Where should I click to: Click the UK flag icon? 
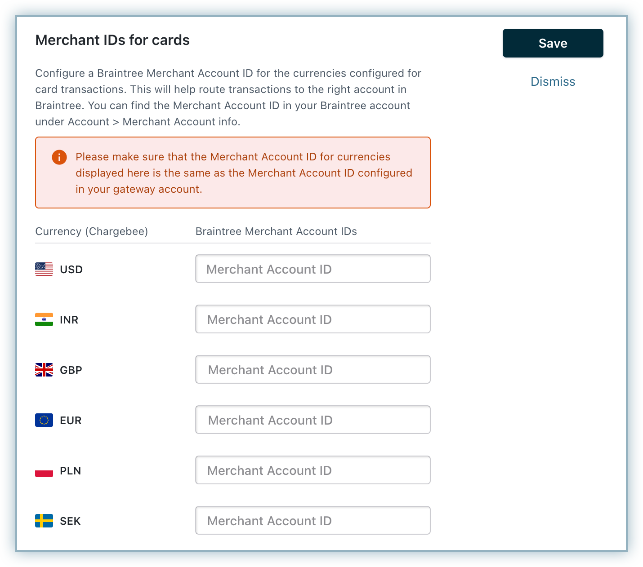[44, 370]
